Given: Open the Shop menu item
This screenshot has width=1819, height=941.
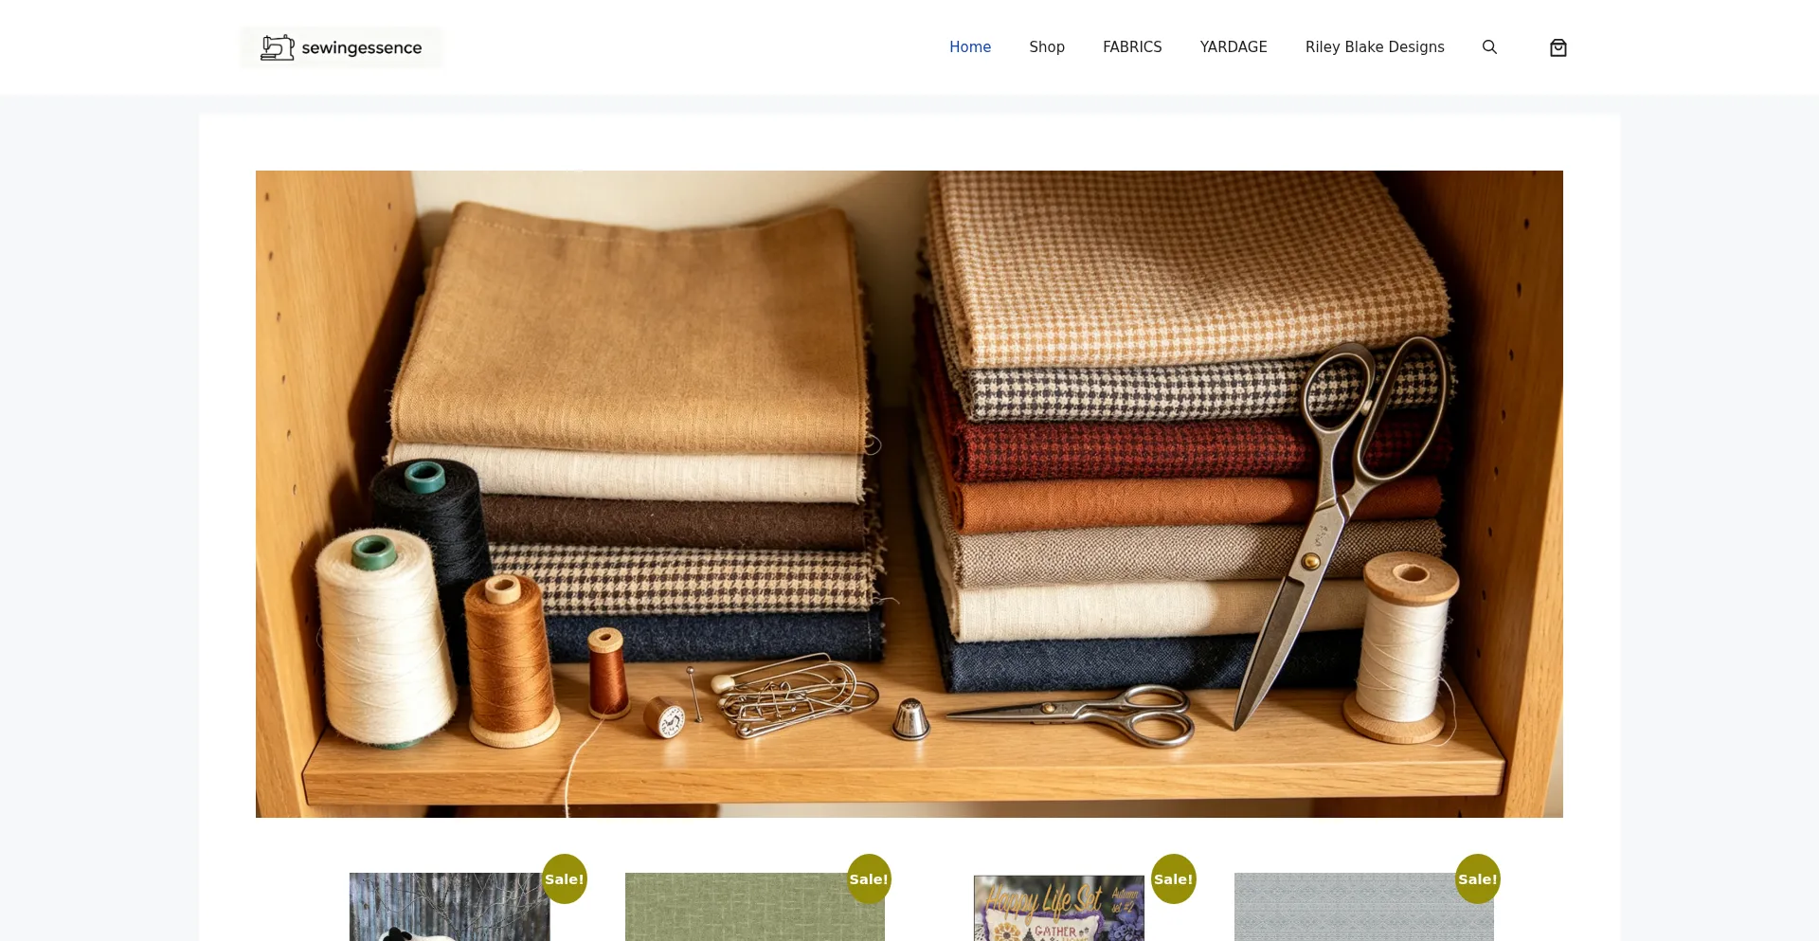Looking at the screenshot, I should tap(1047, 47).
